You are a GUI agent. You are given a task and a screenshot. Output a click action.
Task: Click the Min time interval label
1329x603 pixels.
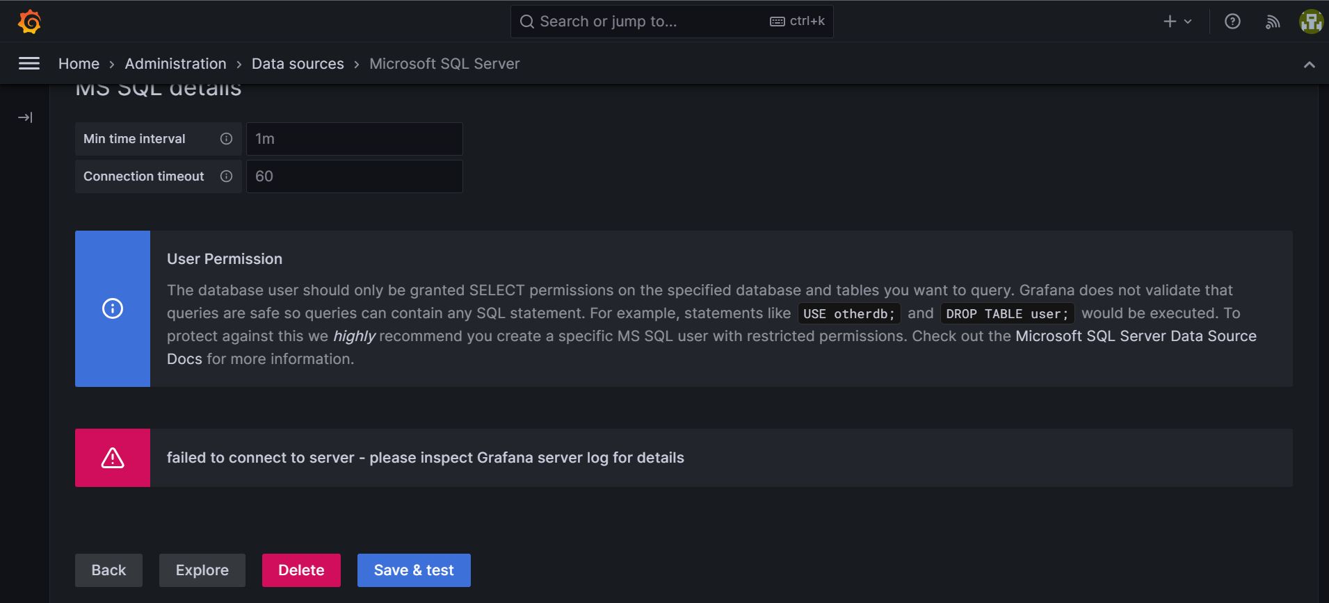(x=134, y=139)
